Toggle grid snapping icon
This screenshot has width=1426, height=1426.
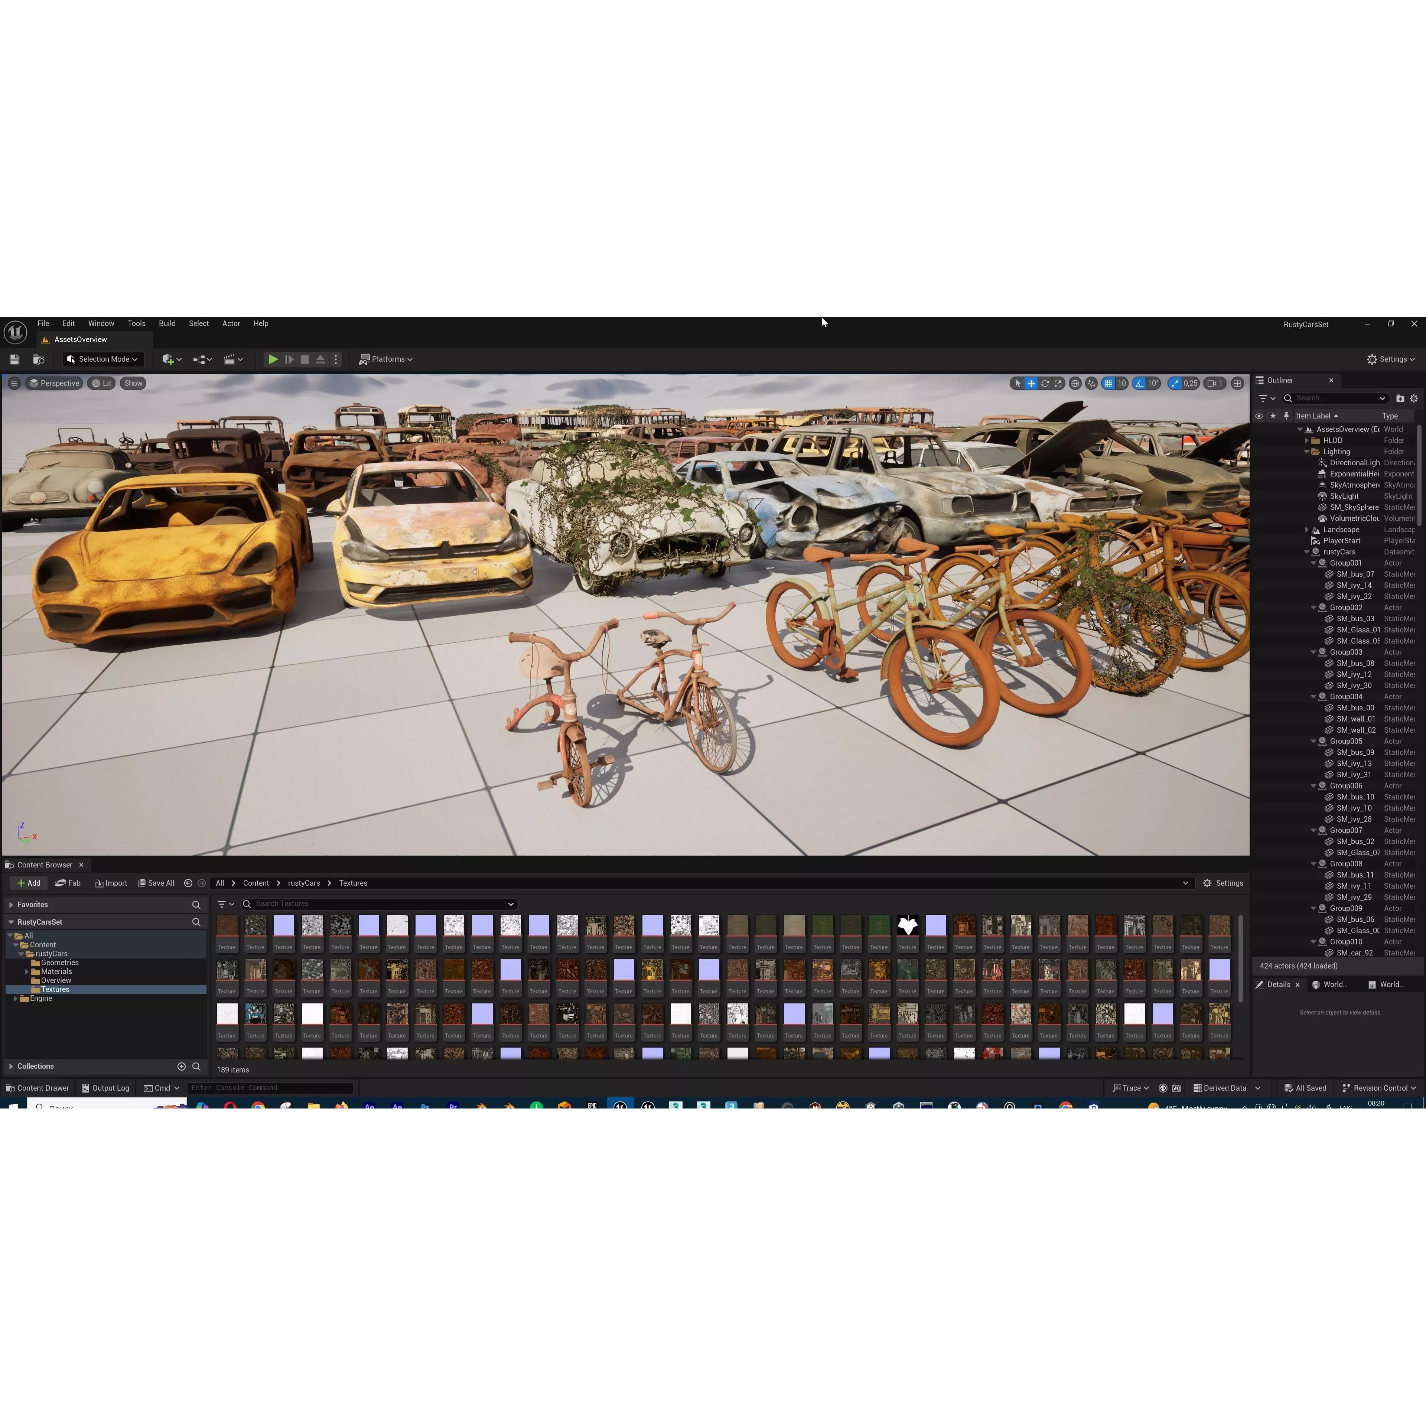(1108, 383)
